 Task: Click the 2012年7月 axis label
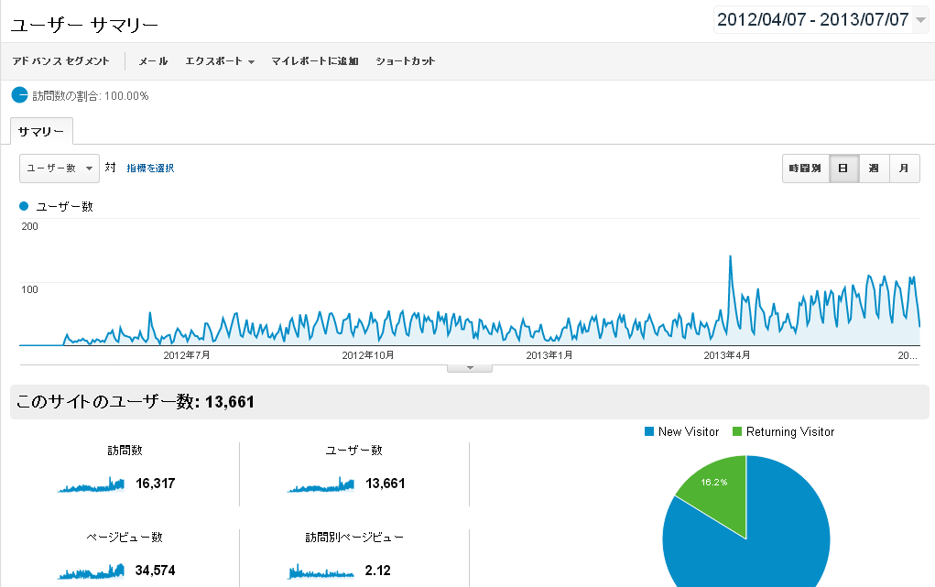click(187, 355)
